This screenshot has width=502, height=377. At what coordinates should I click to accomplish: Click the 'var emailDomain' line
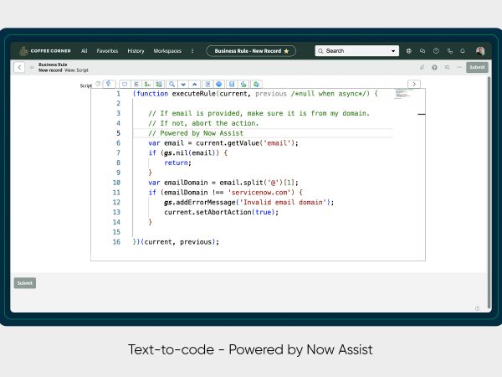click(223, 183)
